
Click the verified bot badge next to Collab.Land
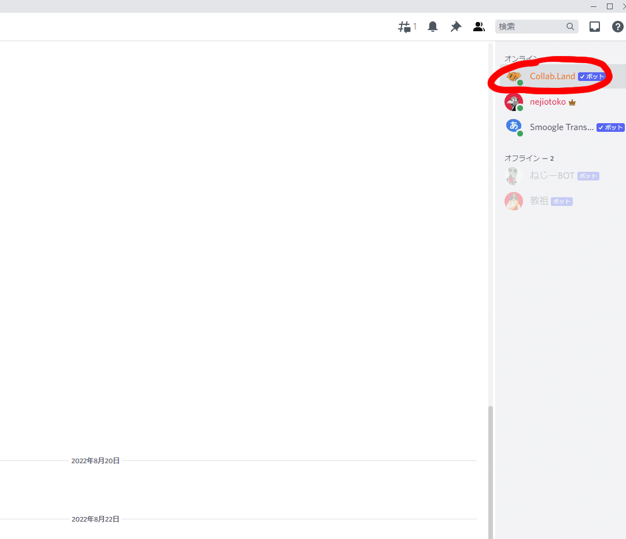(591, 76)
